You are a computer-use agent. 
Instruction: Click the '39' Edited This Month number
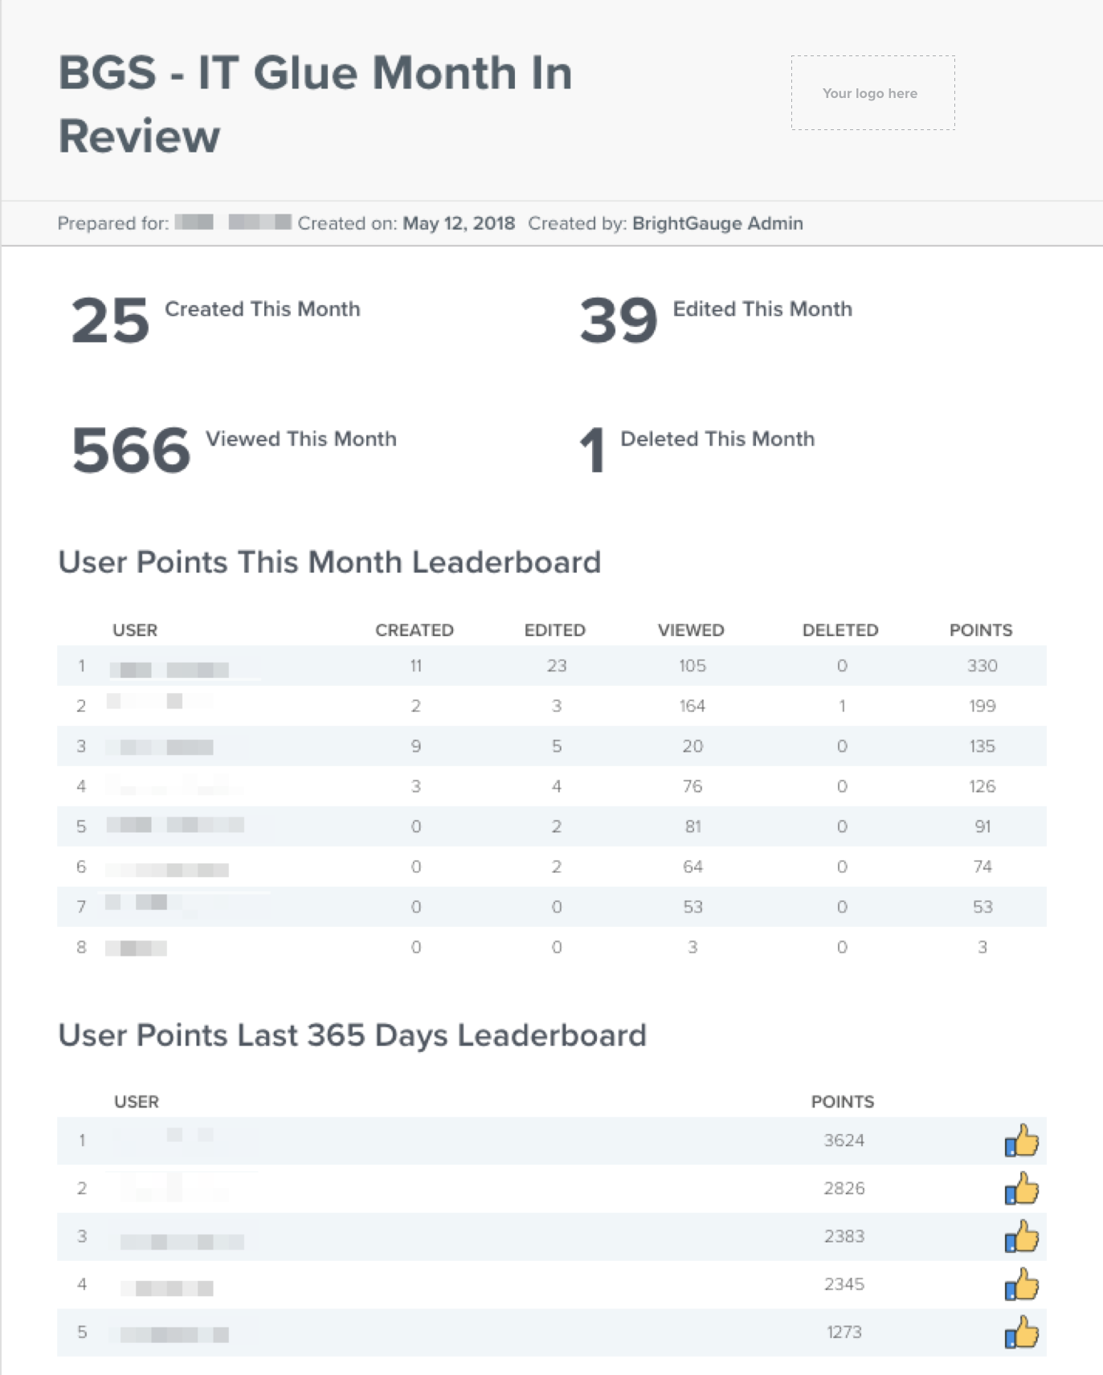coord(619,321)
